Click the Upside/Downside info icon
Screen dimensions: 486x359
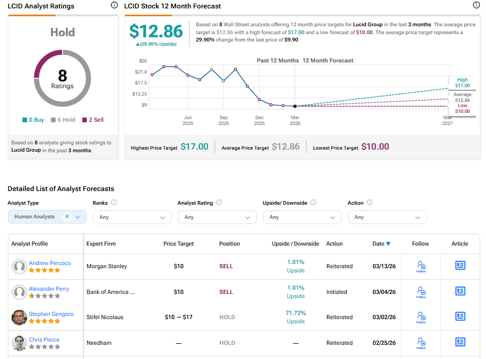click(x=313, y=203)
